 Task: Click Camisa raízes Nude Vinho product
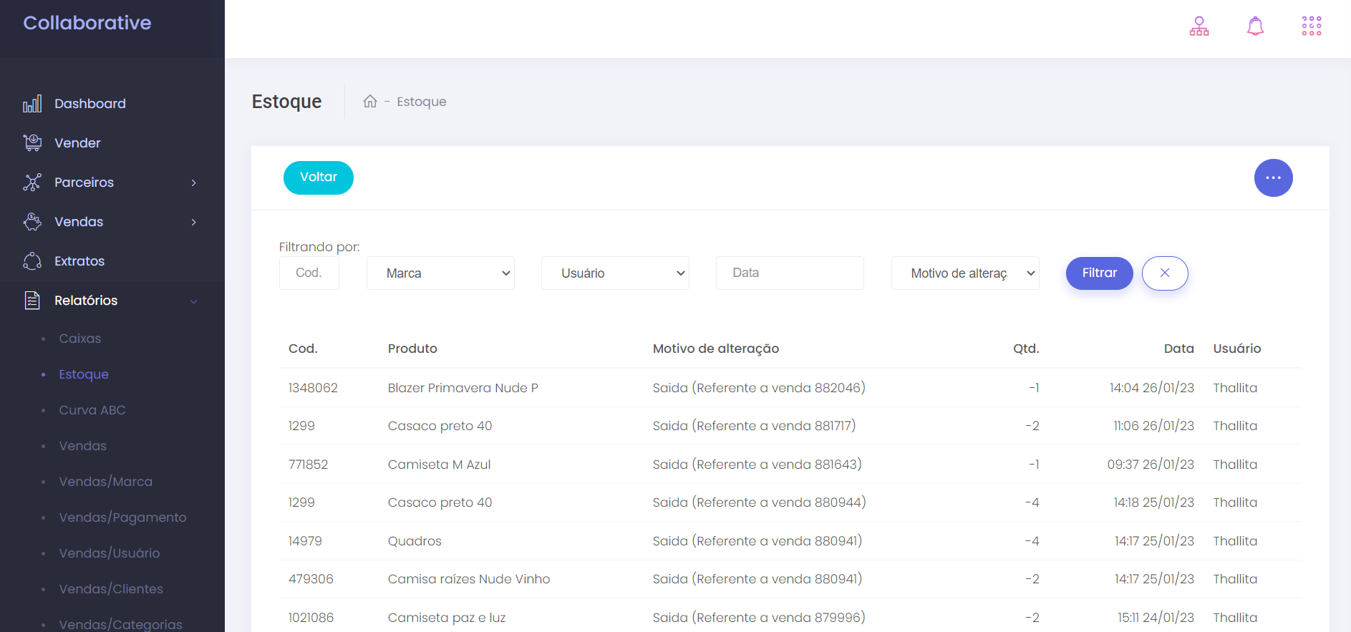(x=469, y=579)
